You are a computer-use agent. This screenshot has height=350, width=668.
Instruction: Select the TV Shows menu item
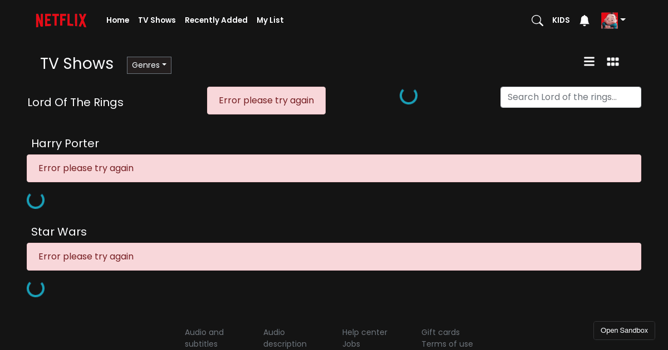tap(157, 20)
